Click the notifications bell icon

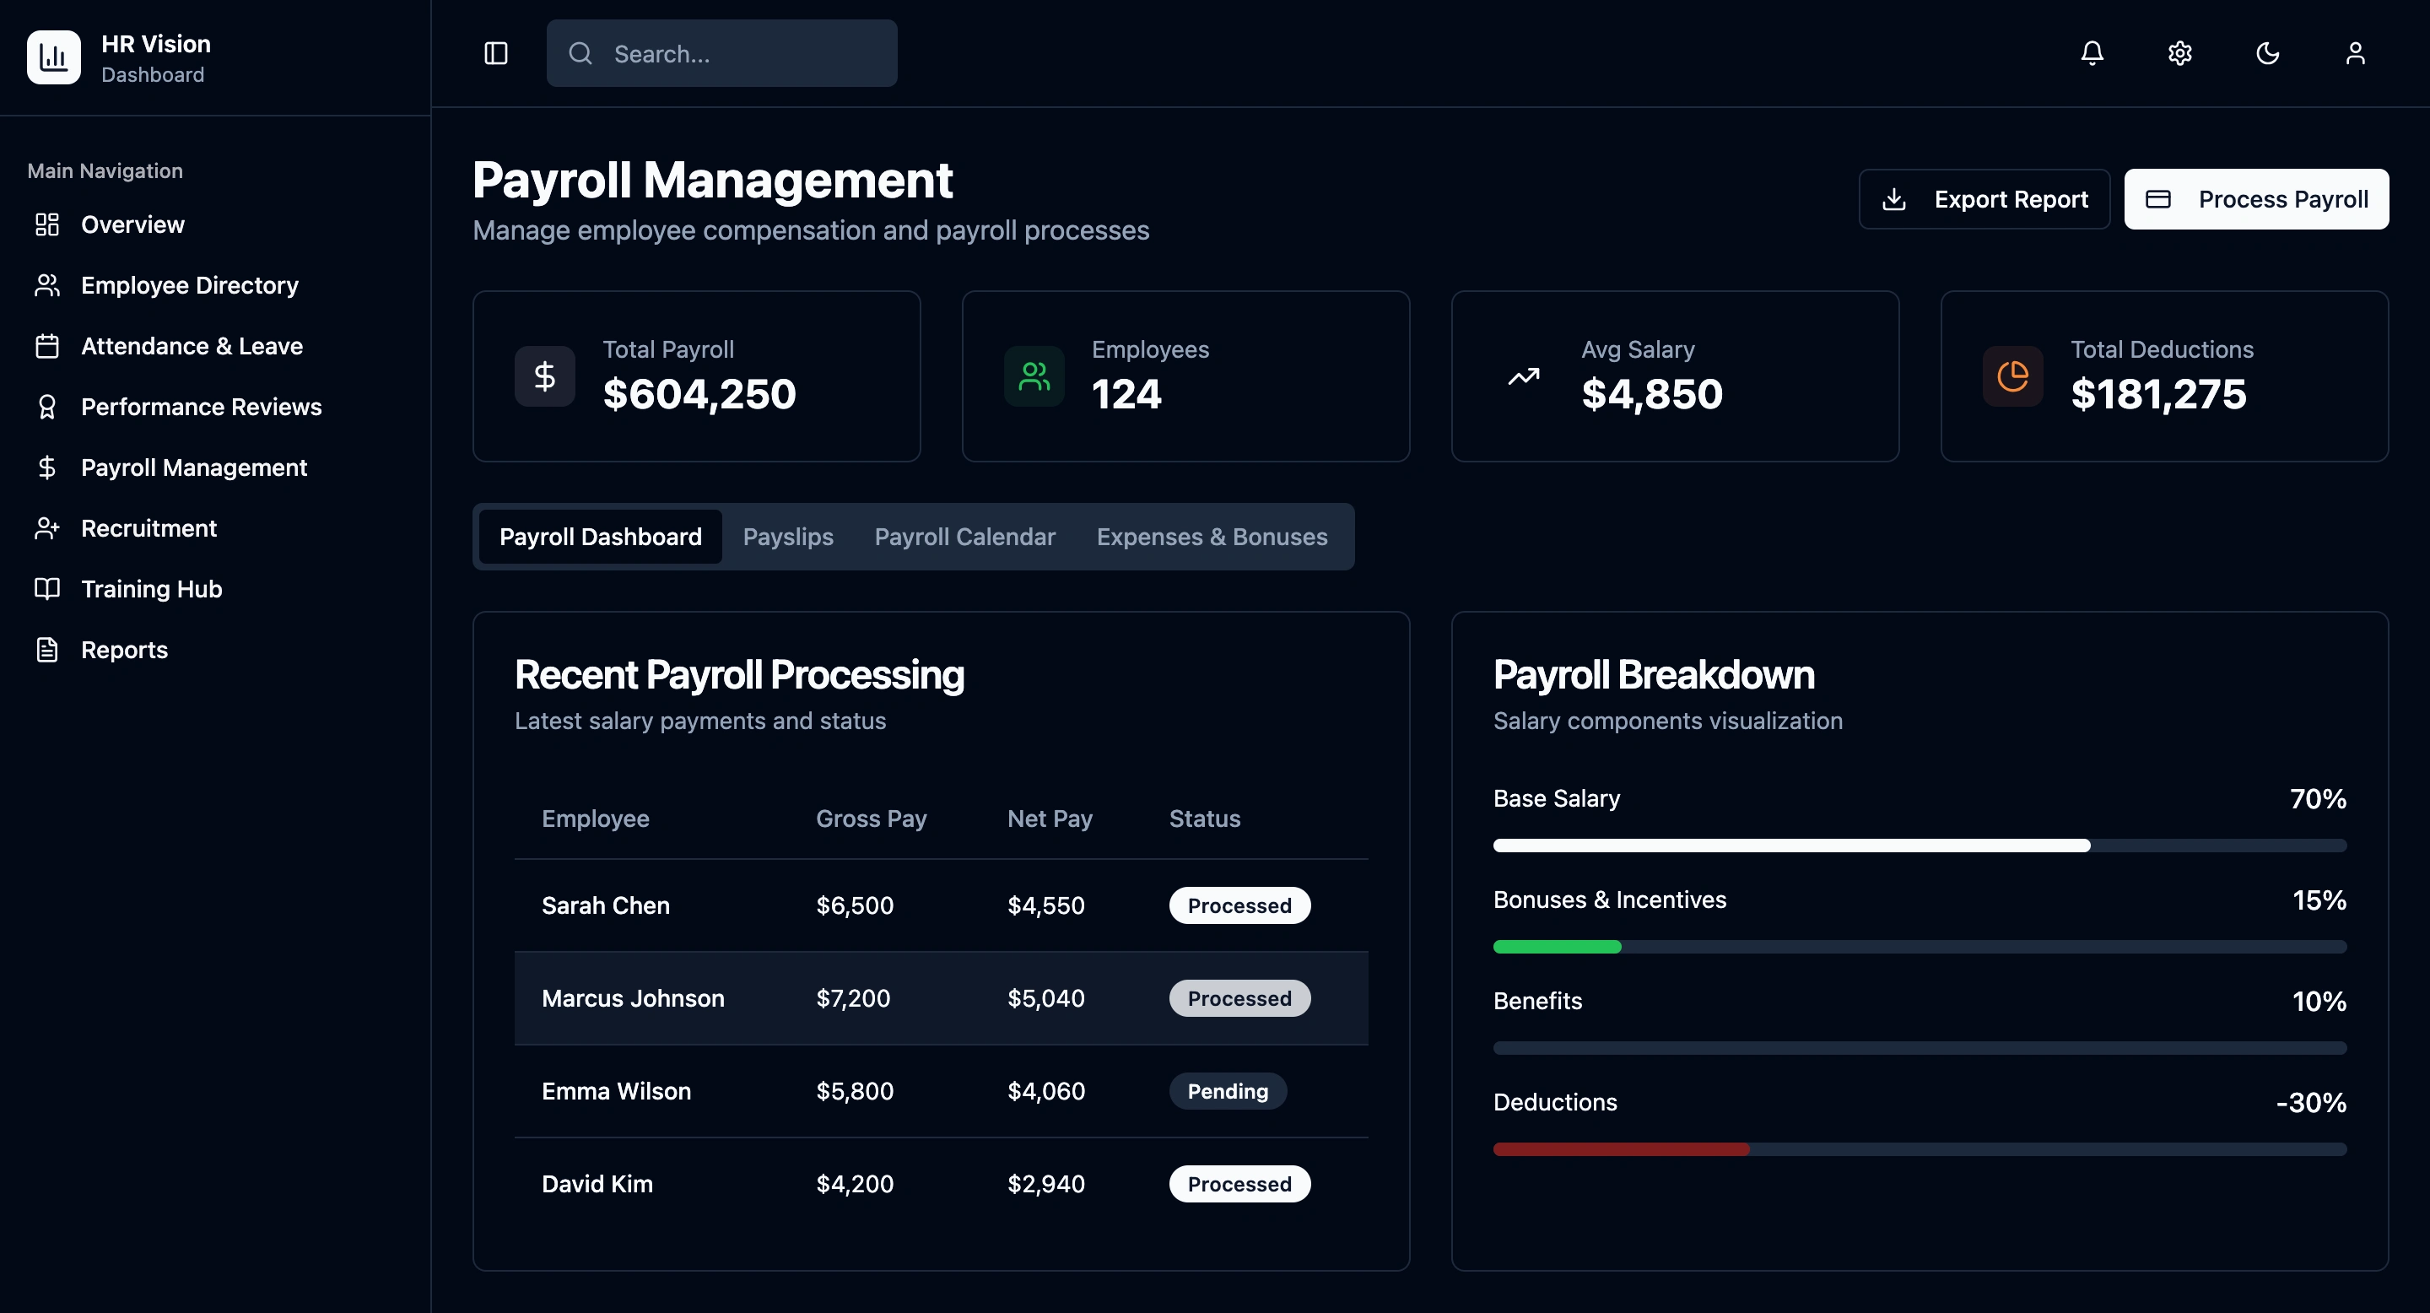point(2092,54)
